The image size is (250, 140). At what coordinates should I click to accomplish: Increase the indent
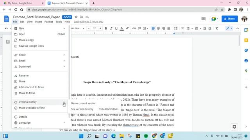(210, 28)
